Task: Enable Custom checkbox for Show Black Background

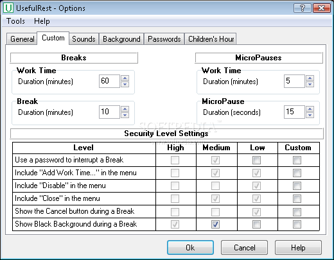Action: click(297, 224)
